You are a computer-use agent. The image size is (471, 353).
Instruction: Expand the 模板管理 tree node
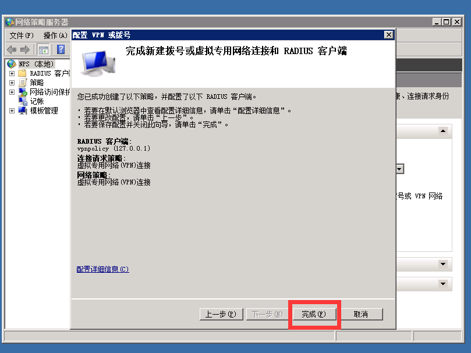click(12, 110)
